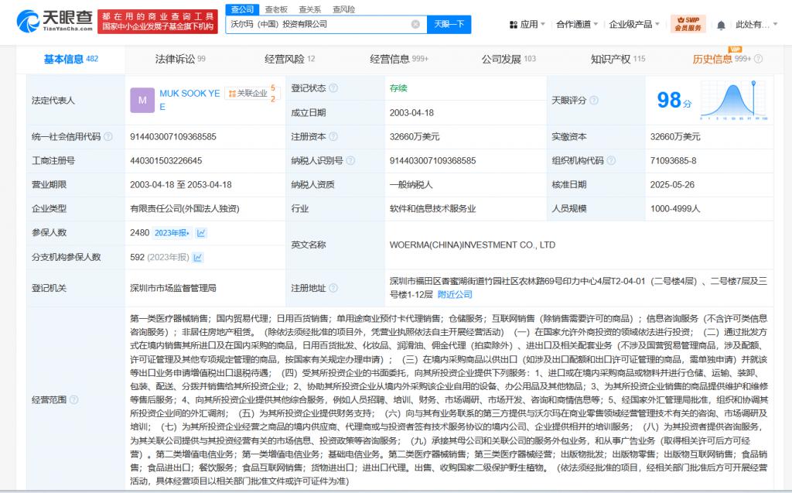Screen dimensions: 792x493
Task: Click the 98分 score value
Action: 674,100
